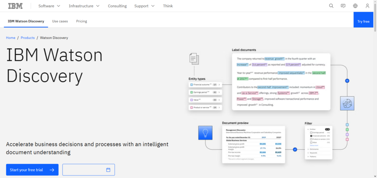Screen dimensions: 377x178
Task: Expand the Dictionaries section in Filter
Action: click(308, 149)
